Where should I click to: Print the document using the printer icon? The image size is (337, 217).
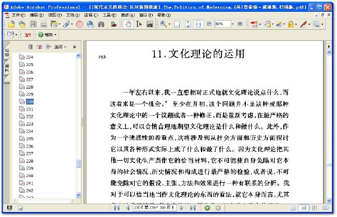point(44,24)
